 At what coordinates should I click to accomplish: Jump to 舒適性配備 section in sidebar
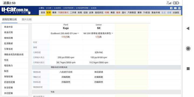tap(15, 82)
